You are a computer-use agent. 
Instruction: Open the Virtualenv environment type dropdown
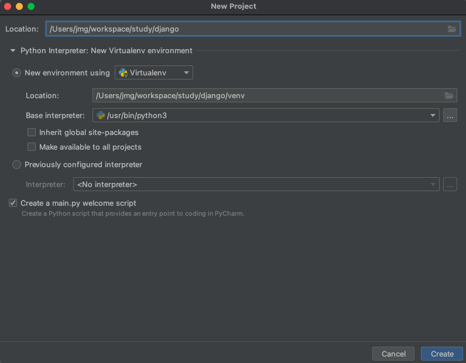pos(154,72)
